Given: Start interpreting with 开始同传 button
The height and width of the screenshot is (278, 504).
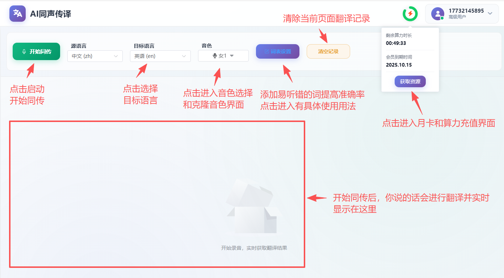Looking at the screenshot, I should point(36,51).
